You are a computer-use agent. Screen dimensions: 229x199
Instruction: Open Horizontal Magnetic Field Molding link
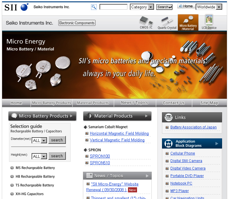(x=119, y=133)
